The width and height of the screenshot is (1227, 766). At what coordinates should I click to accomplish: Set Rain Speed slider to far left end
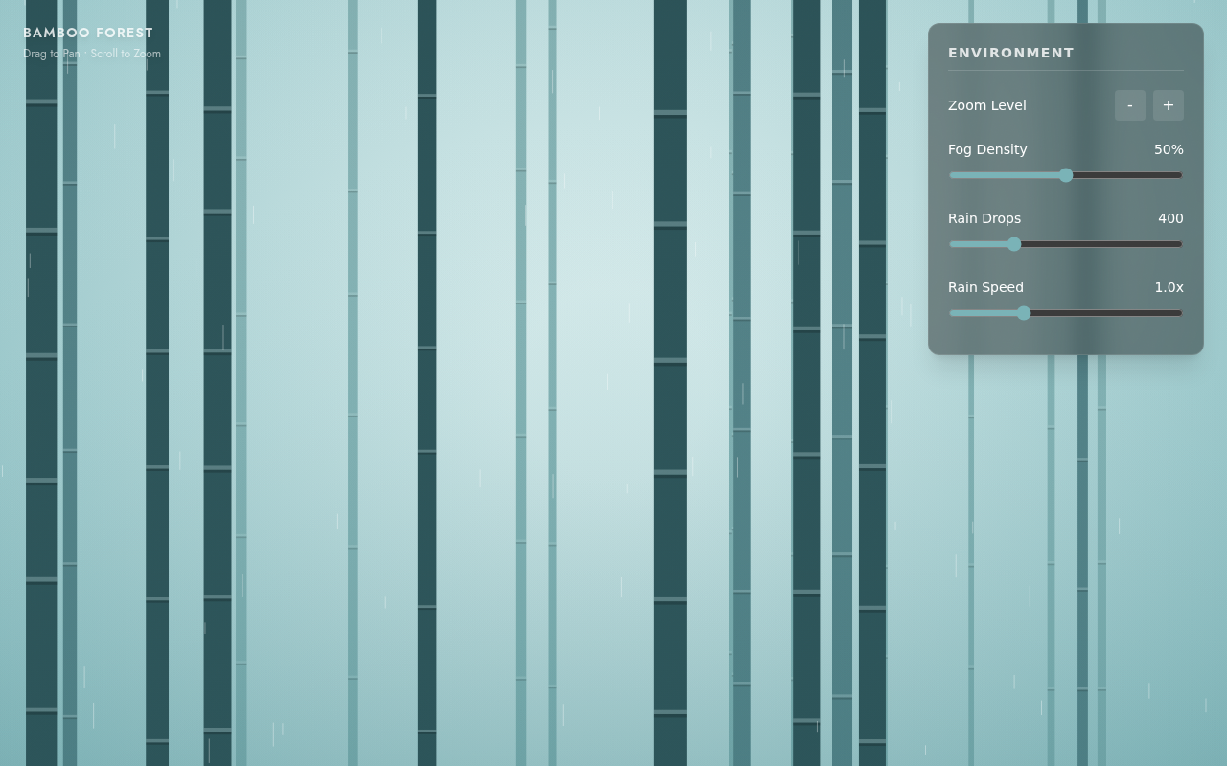(x=950, y=313)
